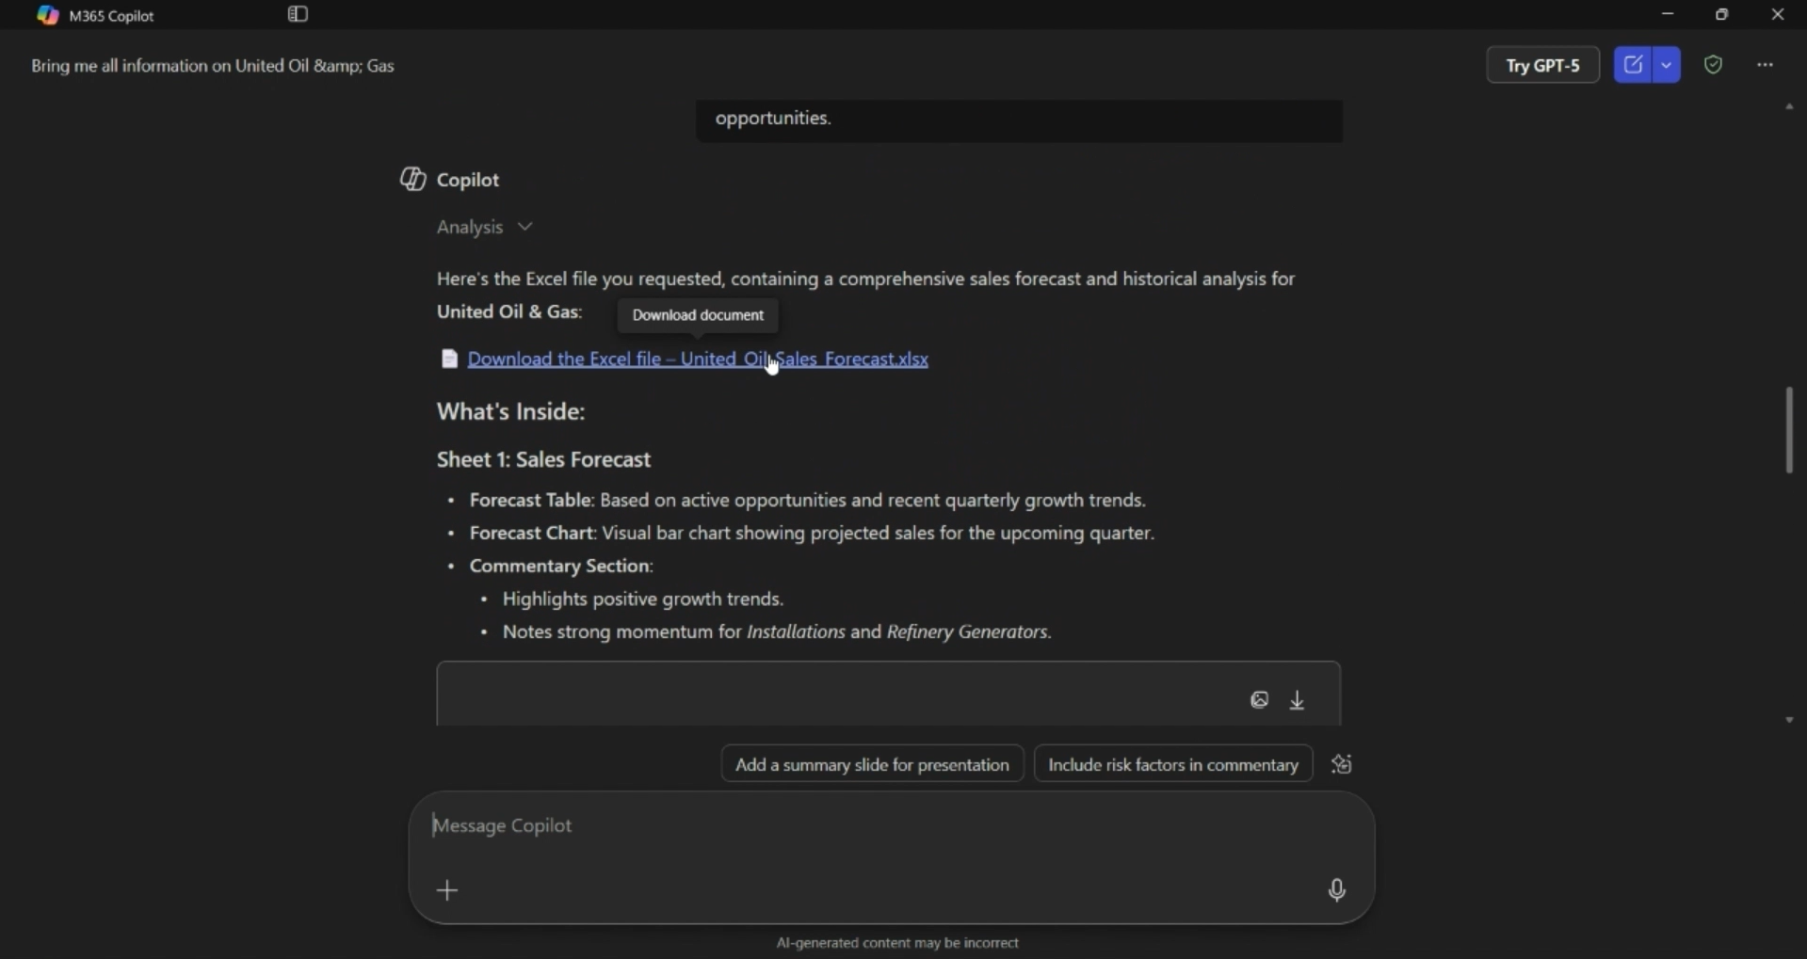Click the green shield protection icon
This screenshot has width=1807, height=959.
(1715, 65)
